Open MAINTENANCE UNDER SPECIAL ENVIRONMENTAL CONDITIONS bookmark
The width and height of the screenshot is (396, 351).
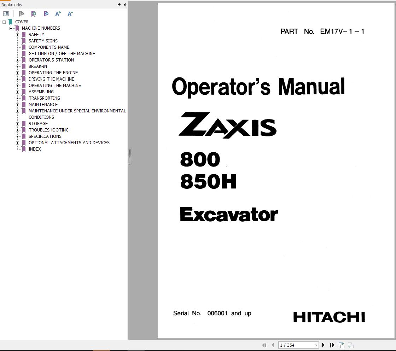tap(77, 114)
